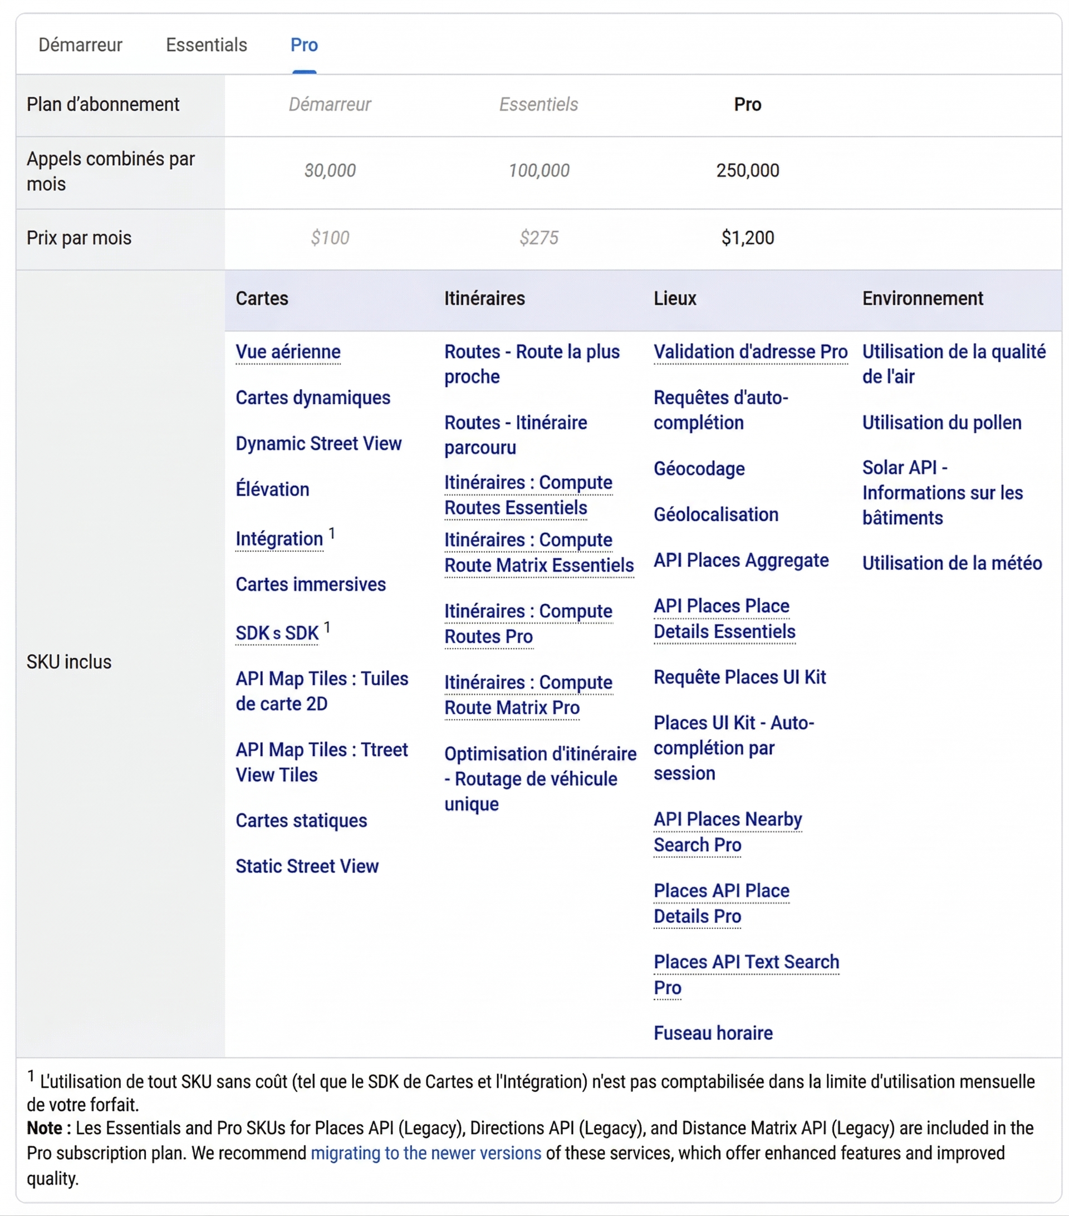Open Dynamic Street View link

point(318,443)
